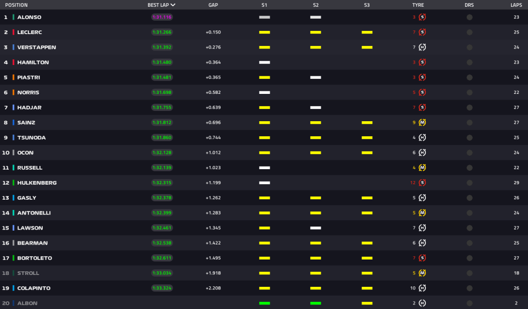Select the GAP column header
Screen dimensions: 528x309
pyautogui.click(x=213, y=5)
